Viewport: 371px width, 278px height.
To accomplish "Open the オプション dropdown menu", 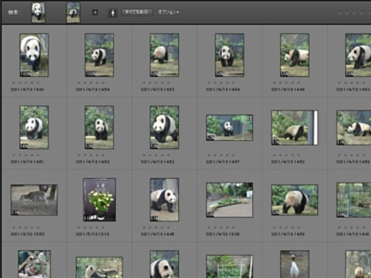I will click(168, 12).
